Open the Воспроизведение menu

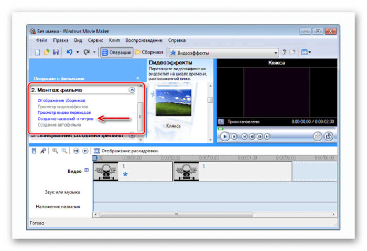(x=144, y=40)
